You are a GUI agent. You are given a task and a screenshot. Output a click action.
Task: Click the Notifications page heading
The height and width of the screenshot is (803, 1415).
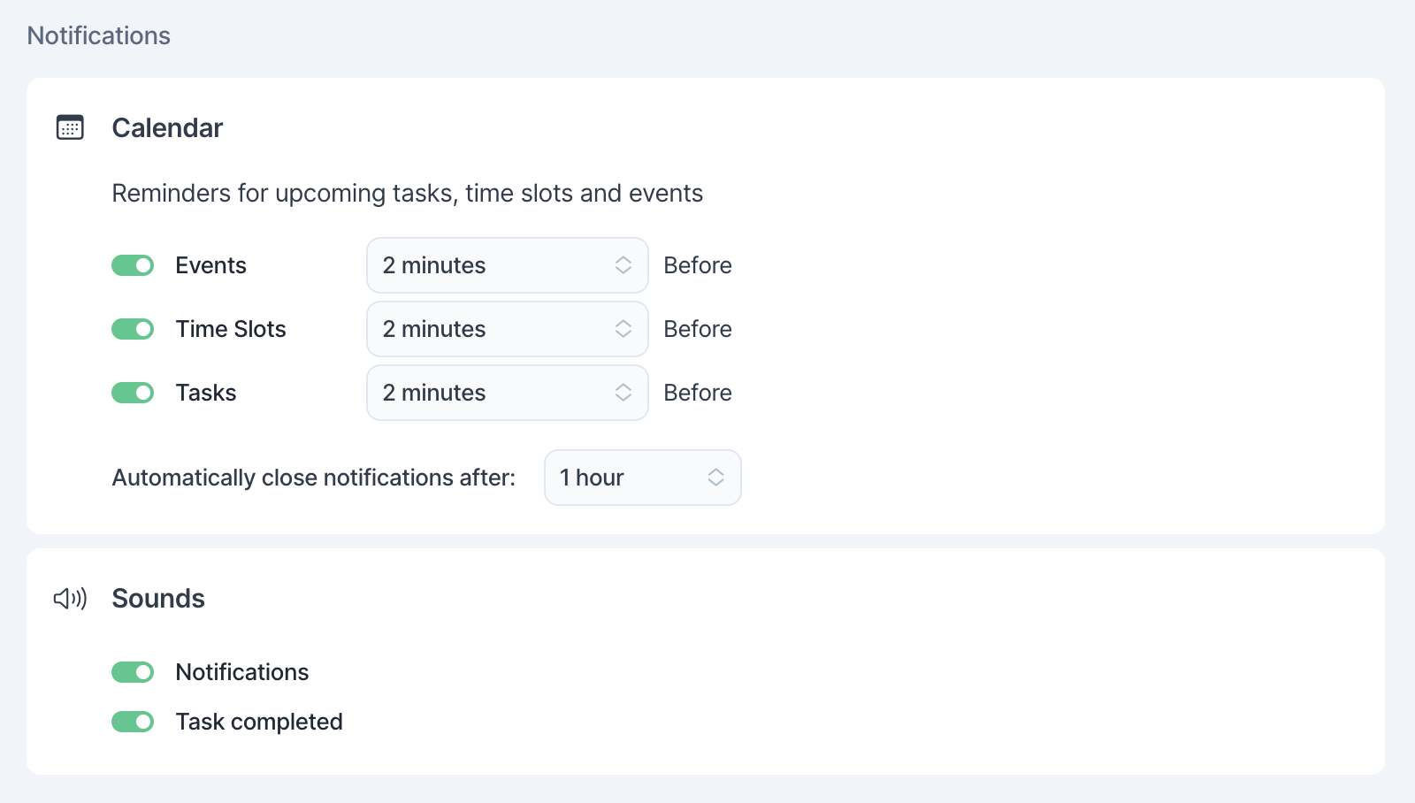point(99,35)
